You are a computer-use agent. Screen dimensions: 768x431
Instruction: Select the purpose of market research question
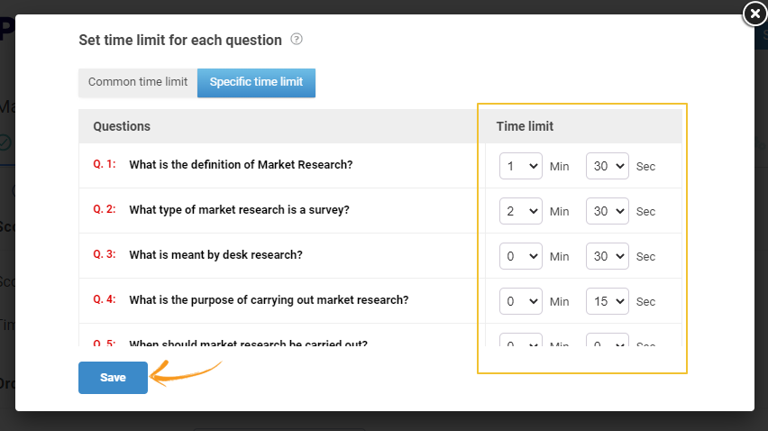[269, 300]
